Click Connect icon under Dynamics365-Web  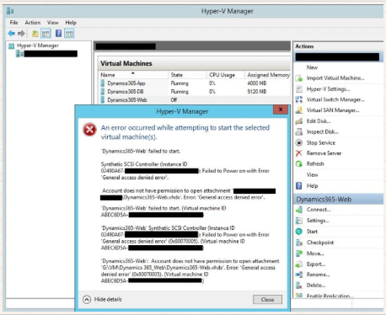(x=299, y=210)
